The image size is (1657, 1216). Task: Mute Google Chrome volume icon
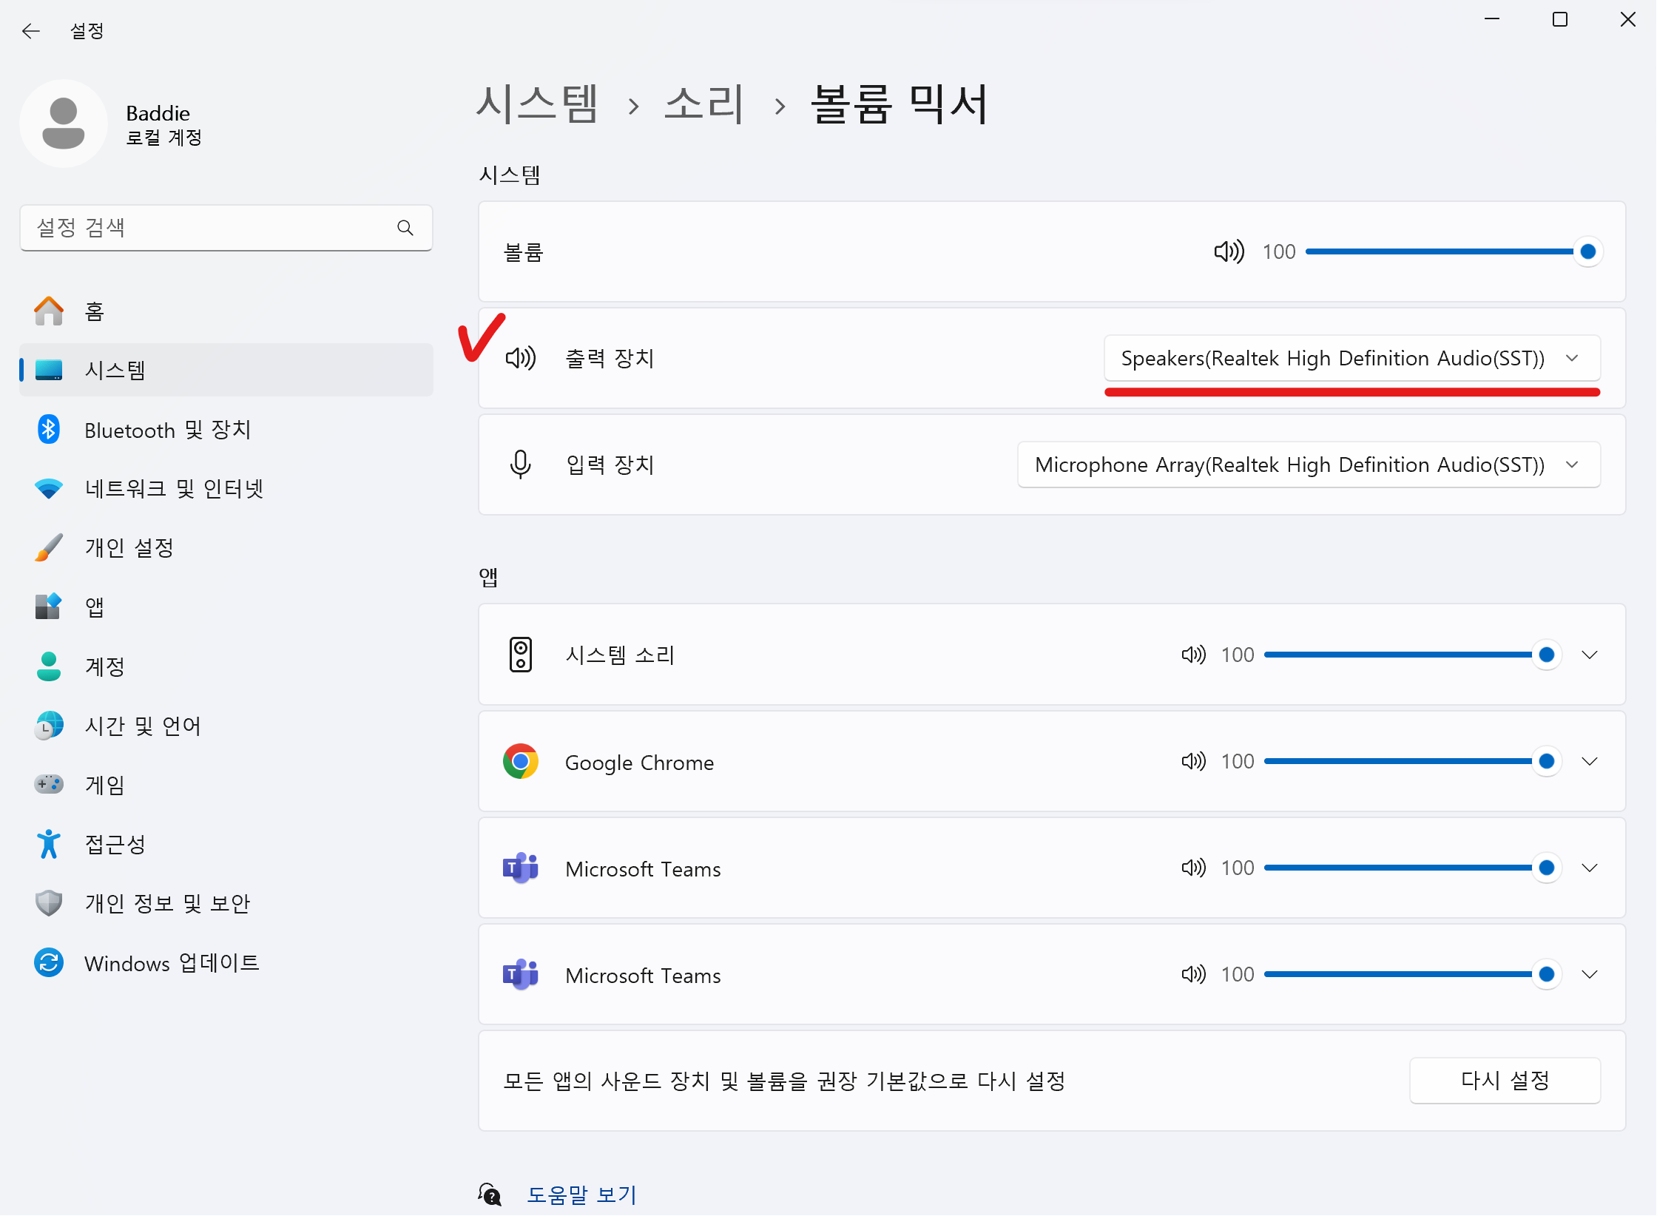click(1193, 761)
